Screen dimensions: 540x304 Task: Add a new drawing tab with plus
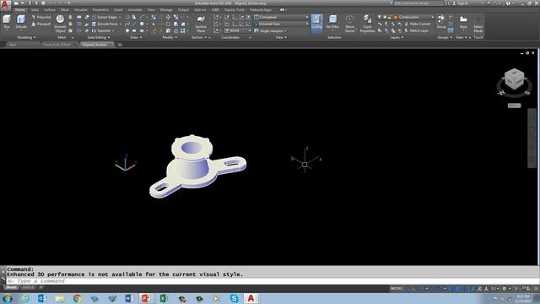tap(120, 45)
